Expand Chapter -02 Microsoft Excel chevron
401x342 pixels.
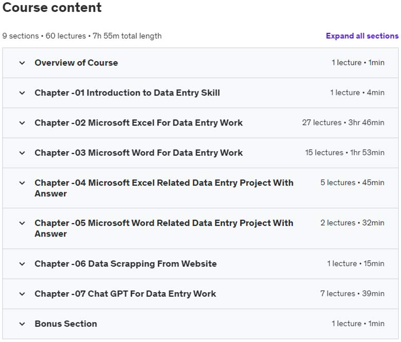(x=22, y=123)
